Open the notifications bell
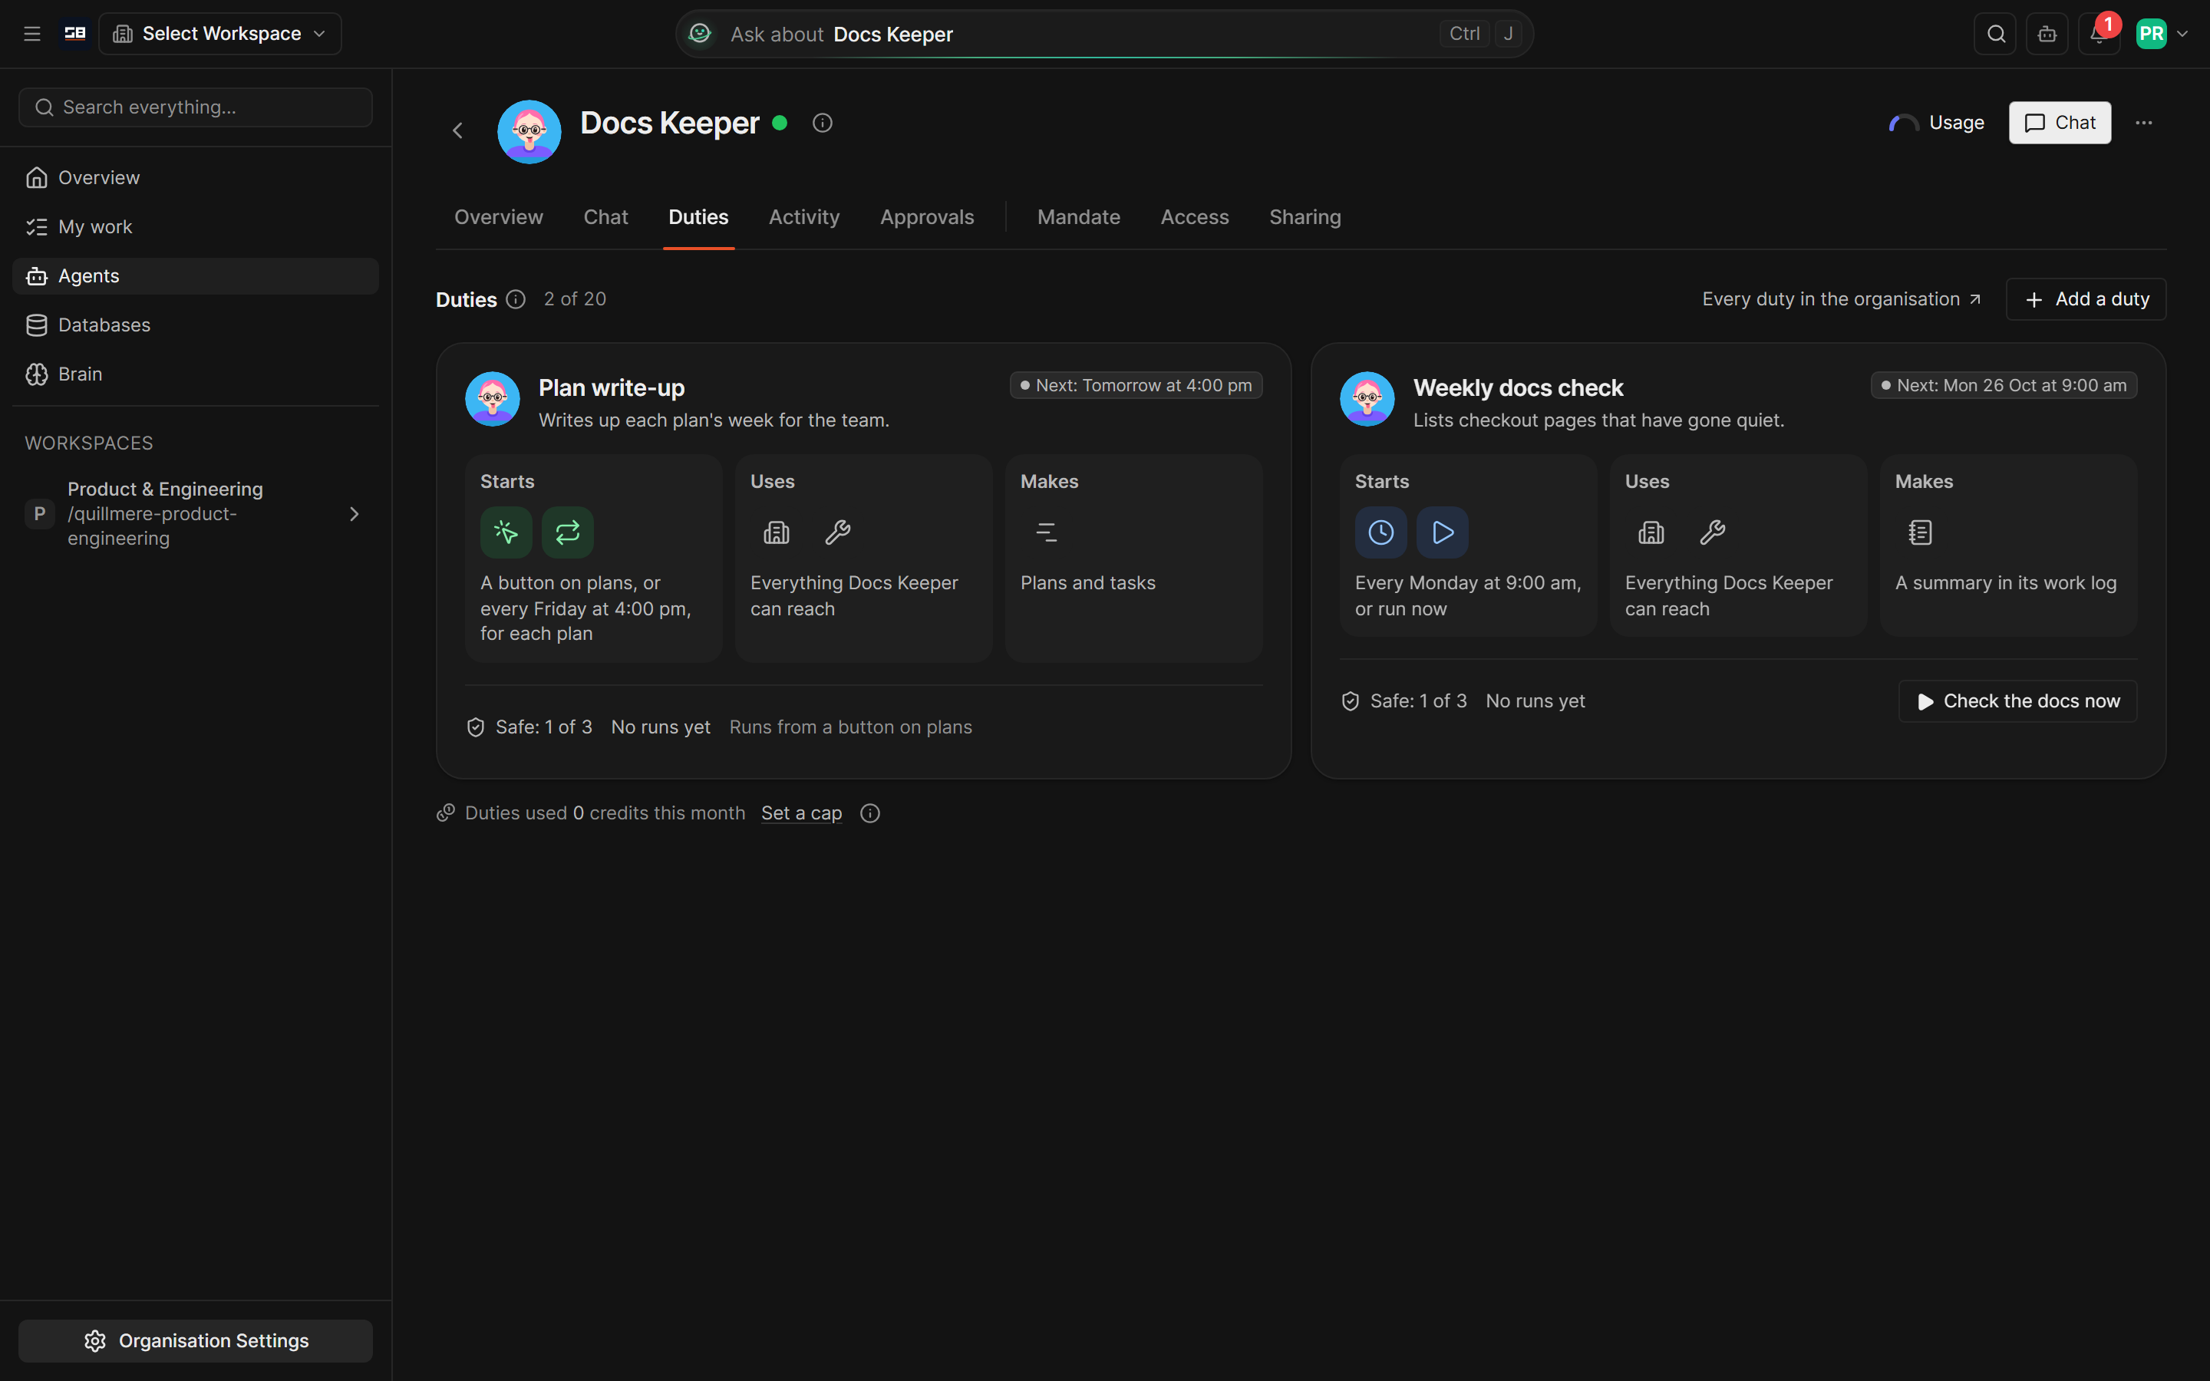Screen dimensions: 2210x1381 pyautogui.click(x=2099, y=34)
